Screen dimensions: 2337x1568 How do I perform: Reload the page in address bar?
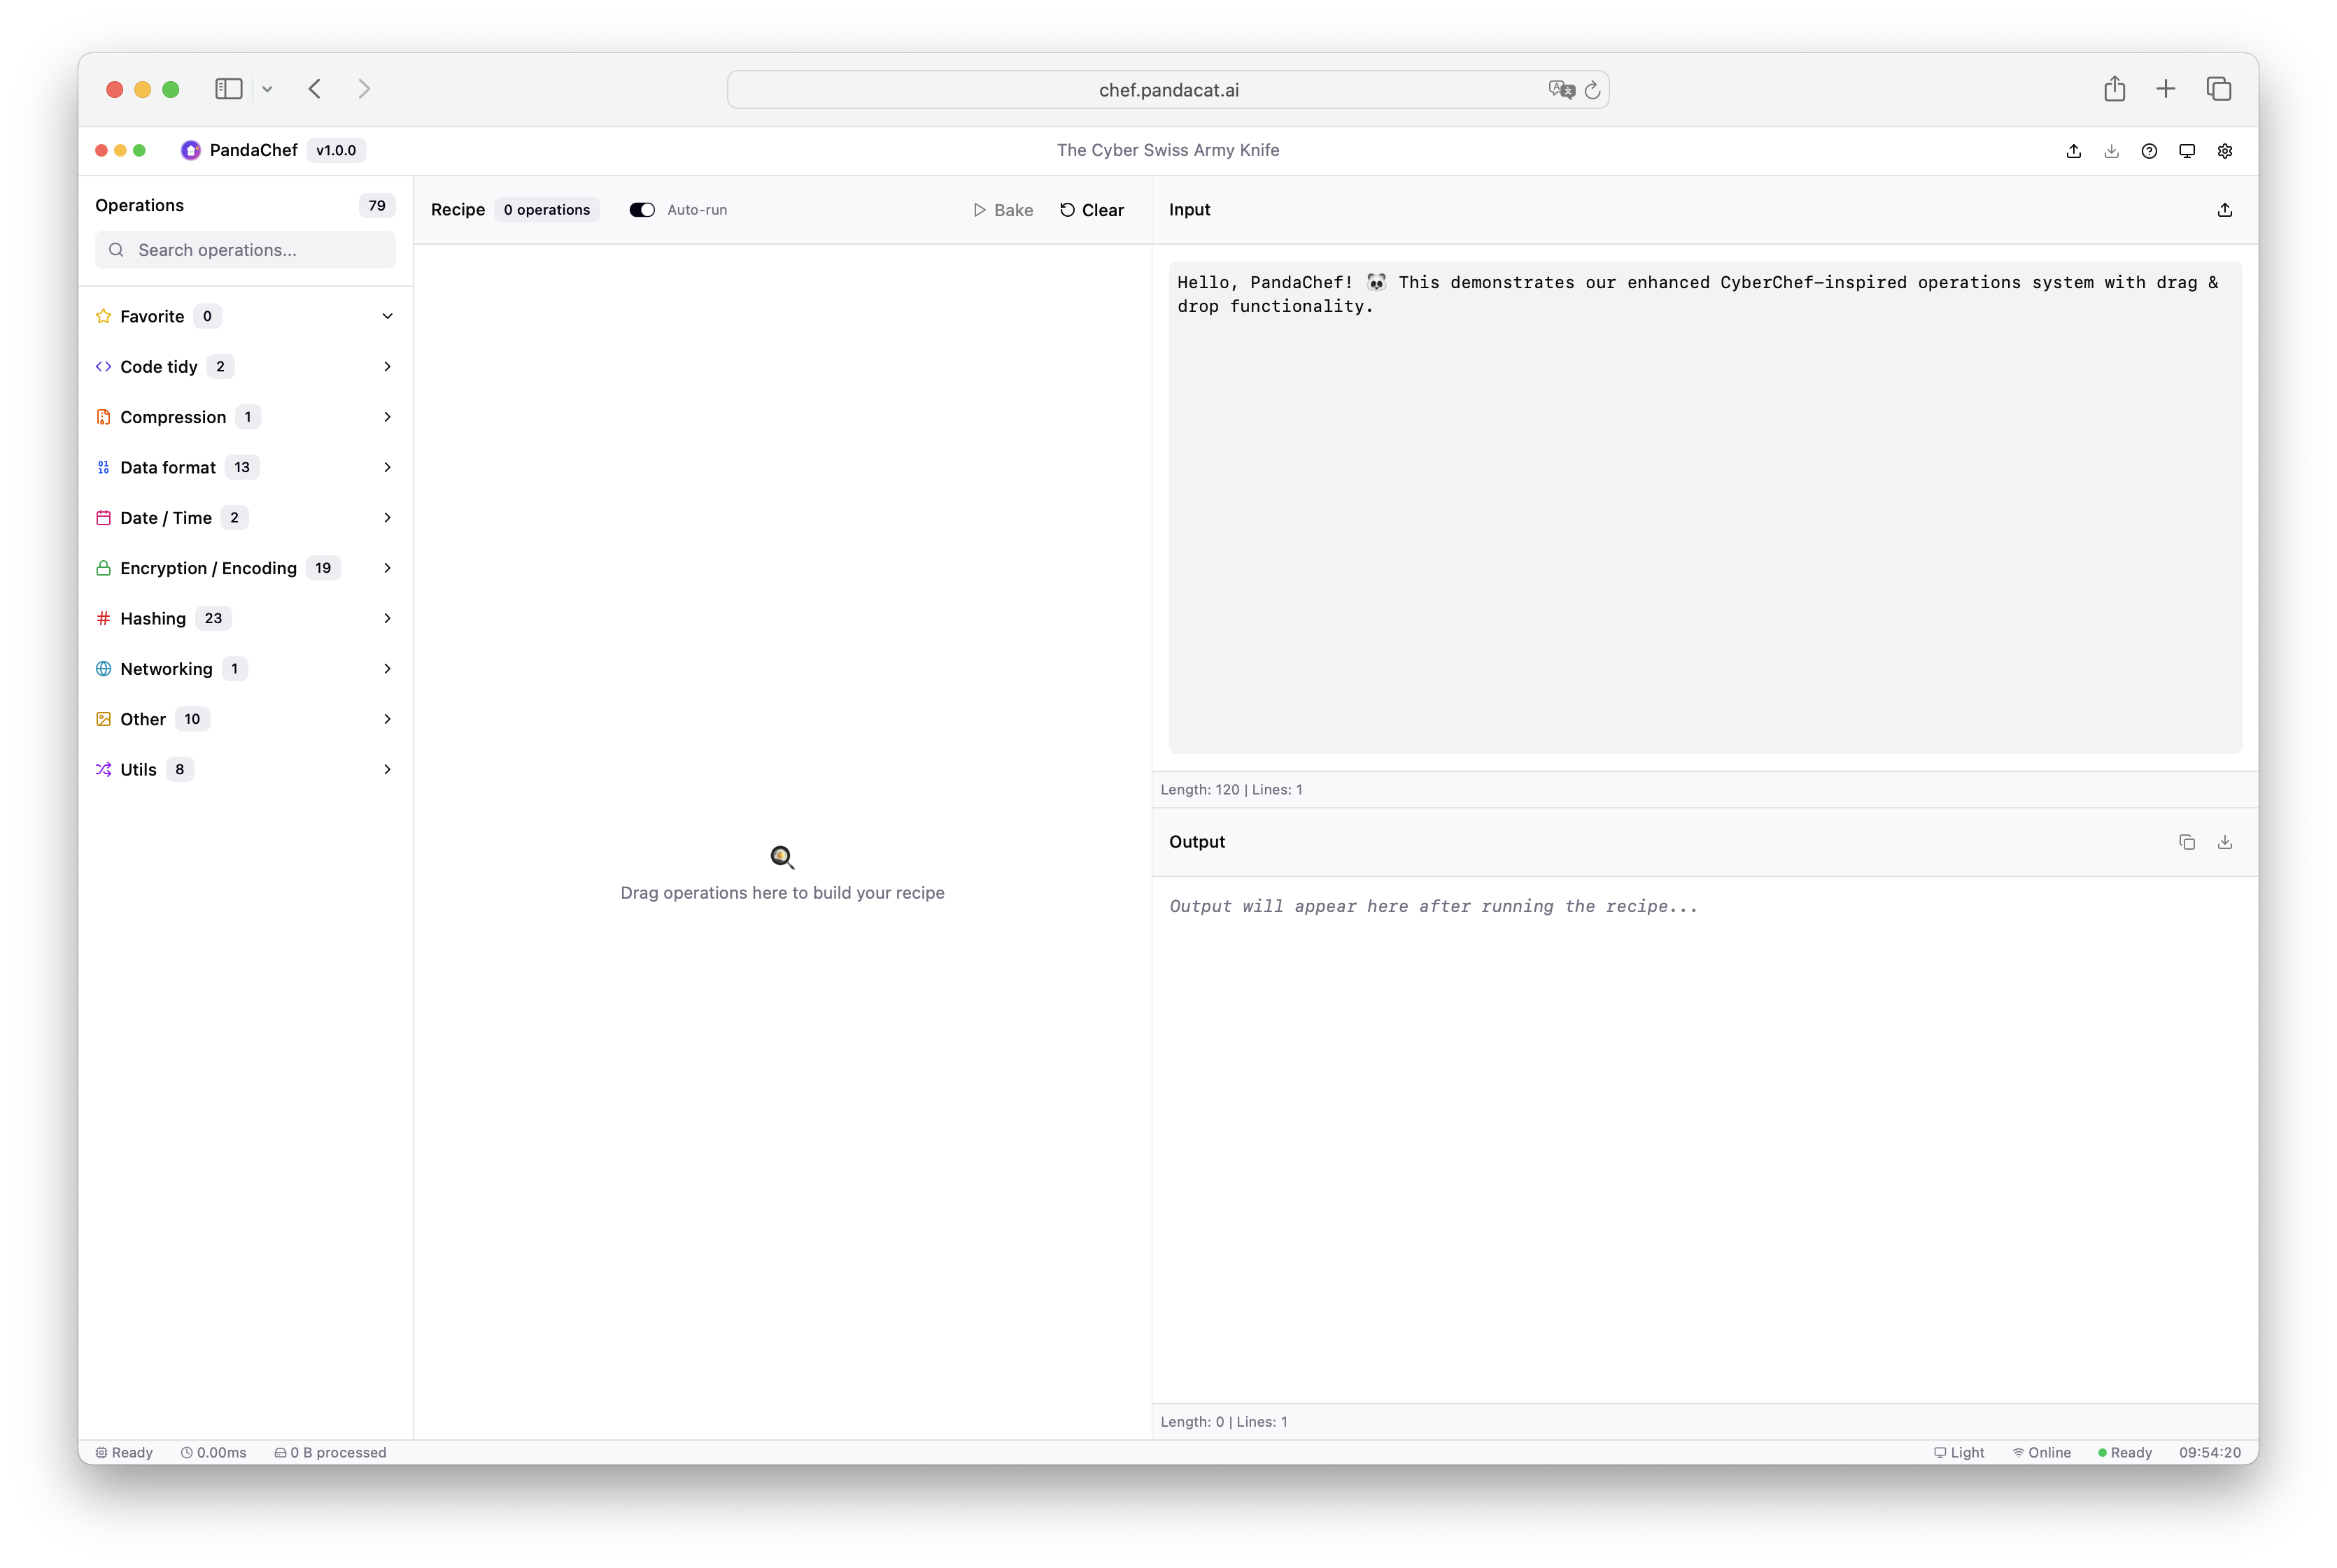point(1592,90)
